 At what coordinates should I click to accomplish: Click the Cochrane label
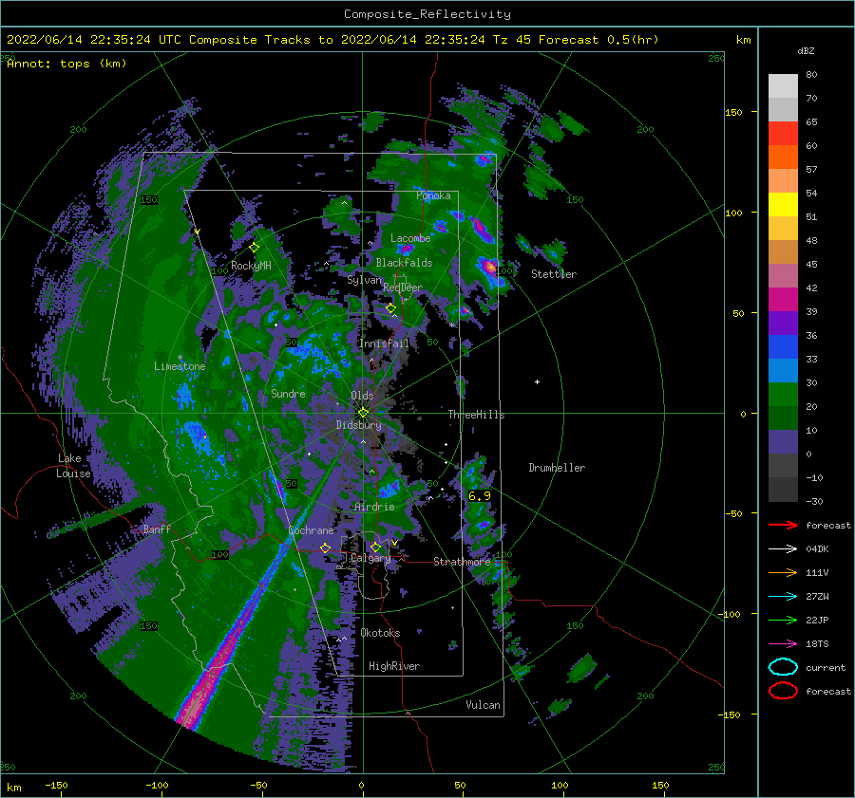(311, 530)
